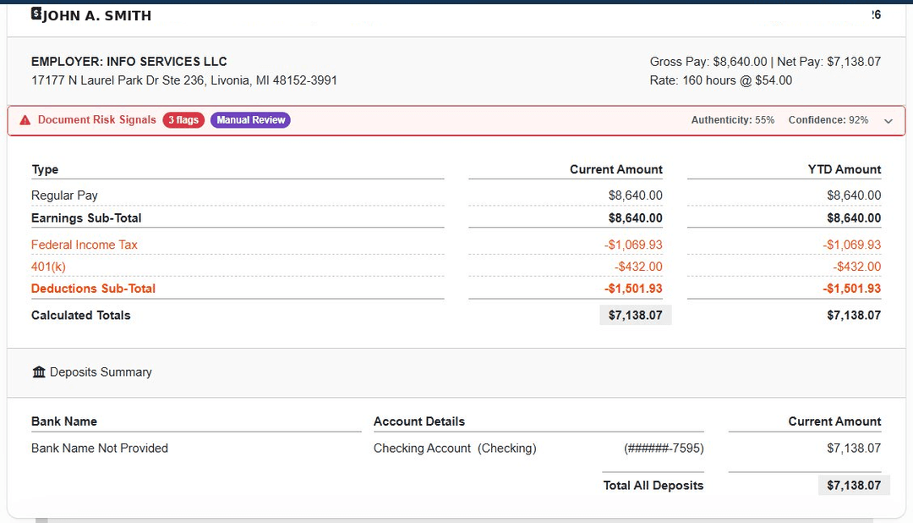Click the dollar icon before John A. Smith
Viewport: 913px width, 523px height.
[x=36, y=14]
